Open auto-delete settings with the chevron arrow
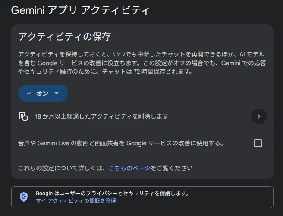This screenshot has width=283, height=216. (x=259, y=116)
